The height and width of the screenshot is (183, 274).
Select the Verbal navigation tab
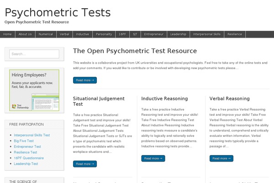(x=64, y=34)
